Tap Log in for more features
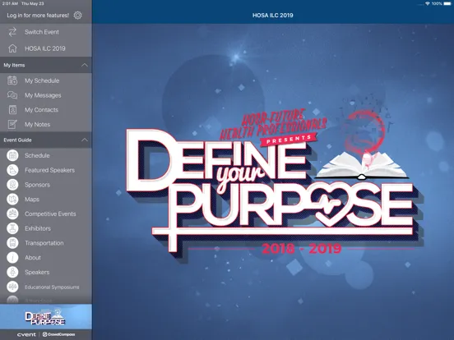The width and height of the screenshot is (454, 340). [38, 16]
